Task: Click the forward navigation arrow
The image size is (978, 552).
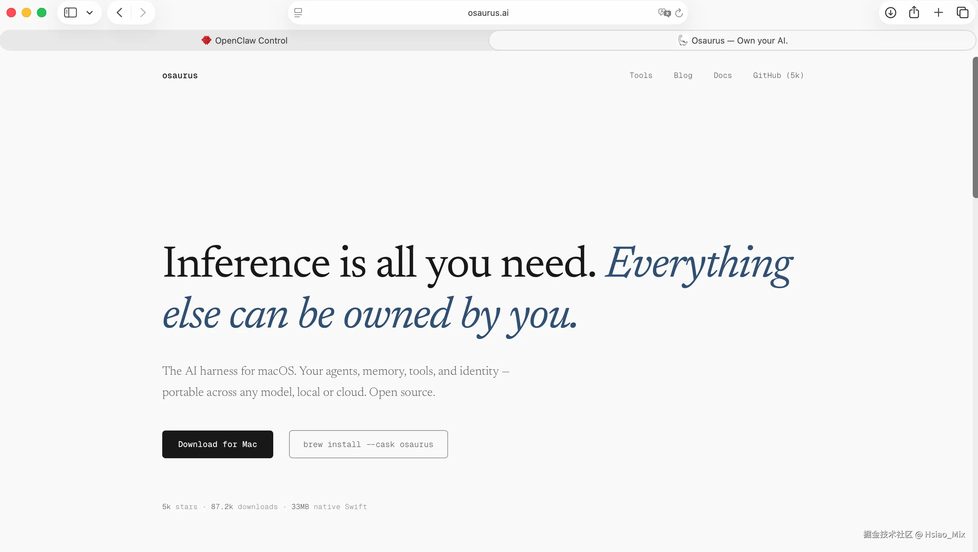Action: pyautogui.click(x=143, y=13)
